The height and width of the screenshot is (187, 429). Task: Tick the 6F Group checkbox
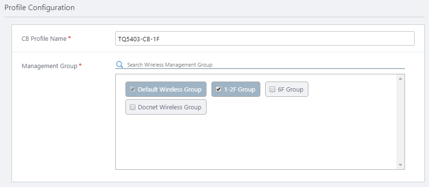pyautogui.click(x=272, y=89)
